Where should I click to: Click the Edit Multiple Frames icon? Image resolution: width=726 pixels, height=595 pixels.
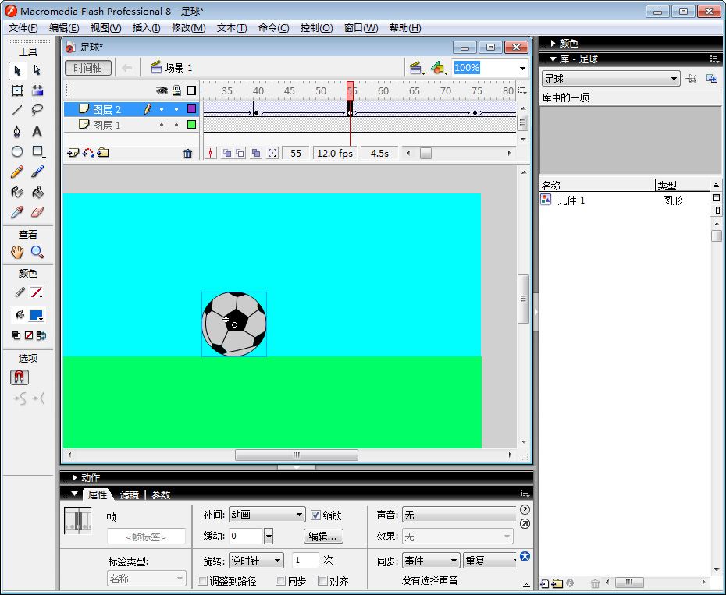(257, 153)
